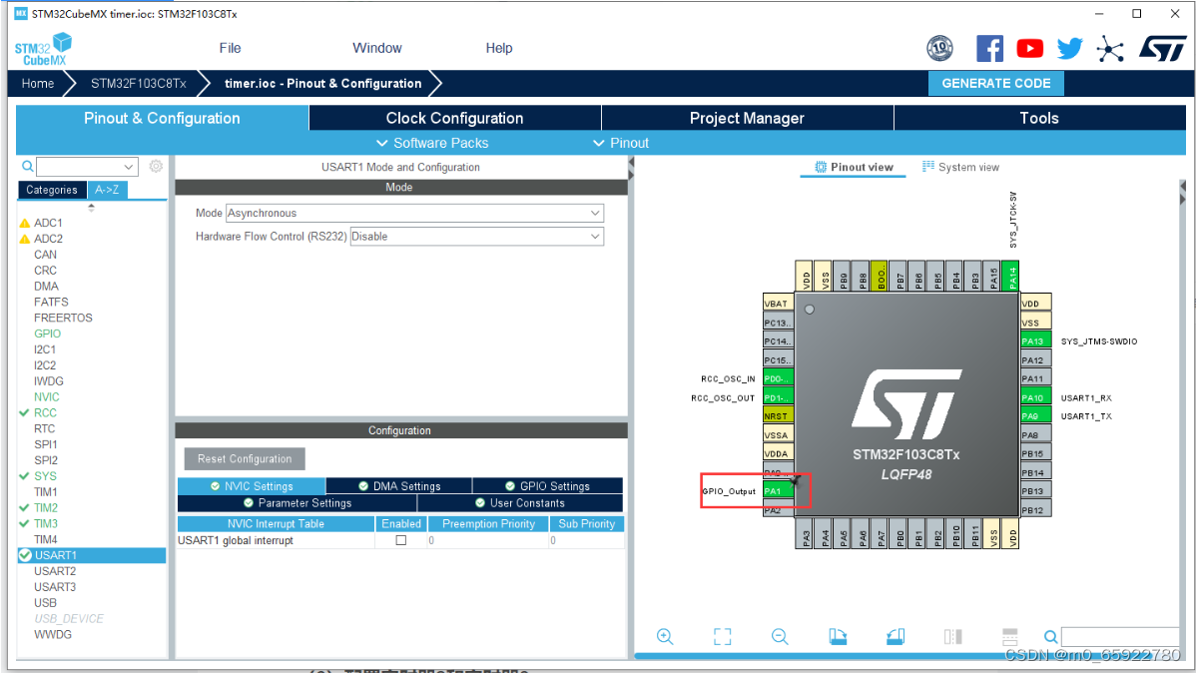Zoom out of the pinout view
This screenshot has height=673, width=1196.
pyautogui.click(x=780, y=636)
